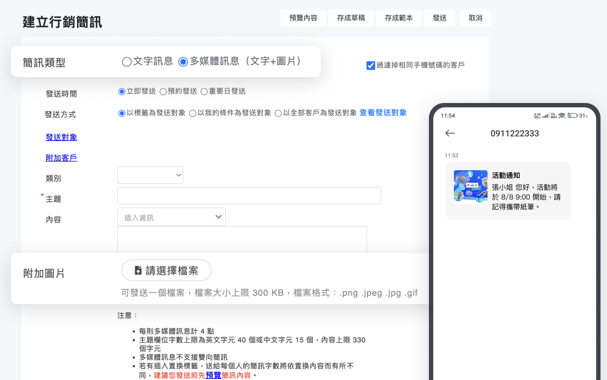Click the 附加客戶 link
The height and width of the screenshot is (380, 607).
point(61,158)
